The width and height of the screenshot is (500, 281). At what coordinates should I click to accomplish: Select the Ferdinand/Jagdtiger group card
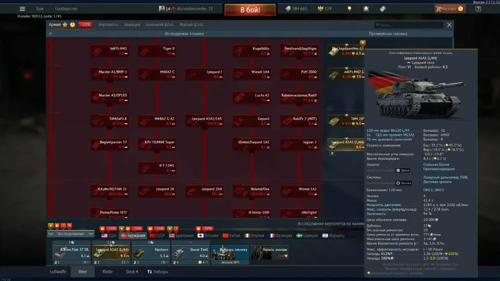[x=299, y=50]
